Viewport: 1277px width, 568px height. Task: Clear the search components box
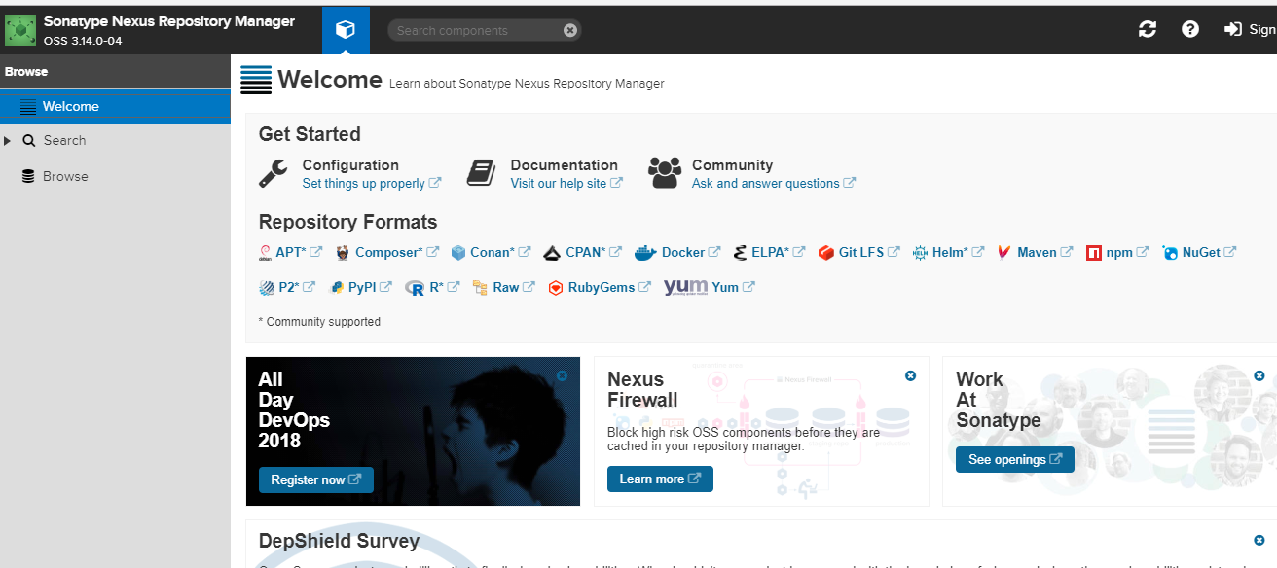(570, 30)
